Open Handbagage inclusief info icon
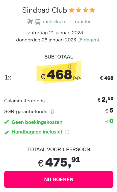Image resolution: width=117 pixels, height=192 pixels. (67, 132)
